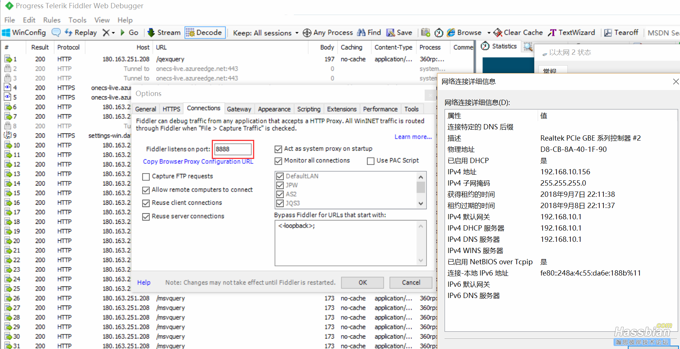Close the network details dialog
The image size is (680, 349).
coord(675,81)
